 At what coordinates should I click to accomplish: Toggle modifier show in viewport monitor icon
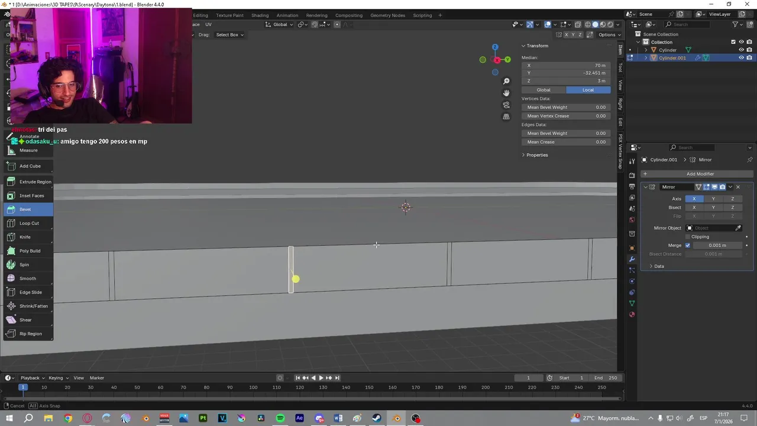[x=714, y=187]
